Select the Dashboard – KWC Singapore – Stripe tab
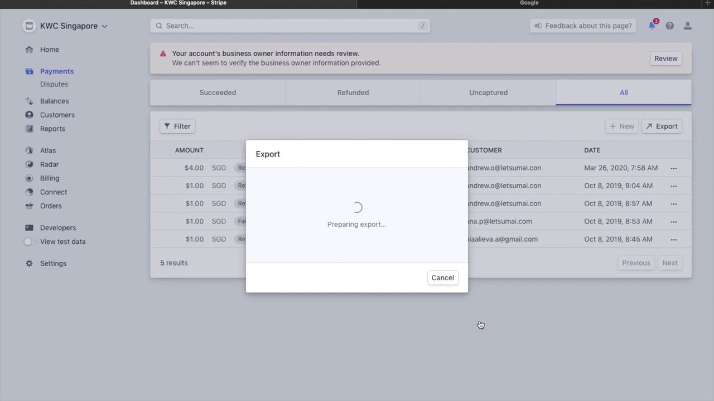Screen dimensions: 714x401 point(178,3)
